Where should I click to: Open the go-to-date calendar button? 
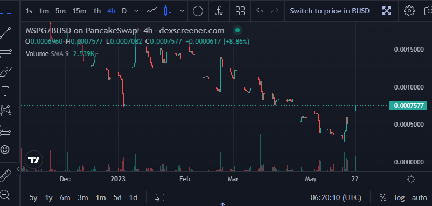[x=160, y=197]
